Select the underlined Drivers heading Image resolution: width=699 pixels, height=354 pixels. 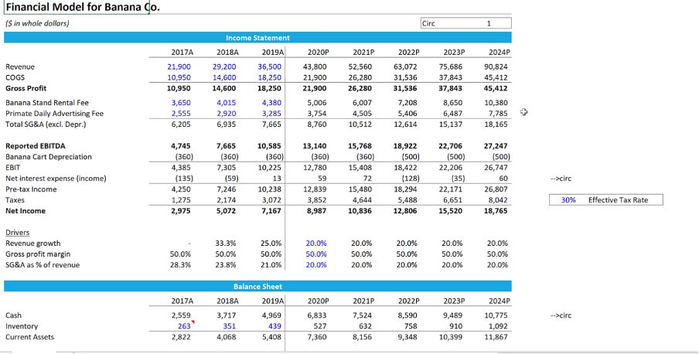click(x=17, y=232)
